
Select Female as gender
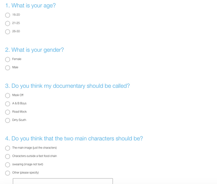click(x=8, y=59)
